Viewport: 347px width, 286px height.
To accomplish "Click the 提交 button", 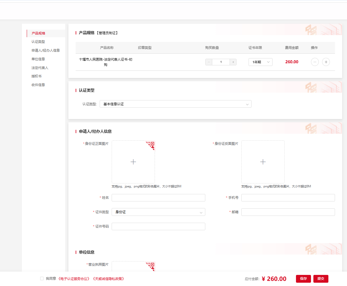I will click(x=321, y=279).
